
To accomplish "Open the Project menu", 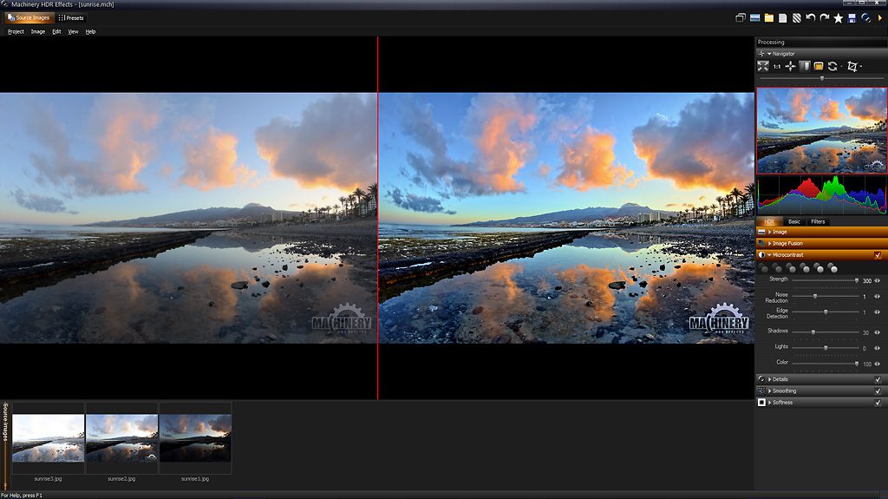I will coord(16,31).
